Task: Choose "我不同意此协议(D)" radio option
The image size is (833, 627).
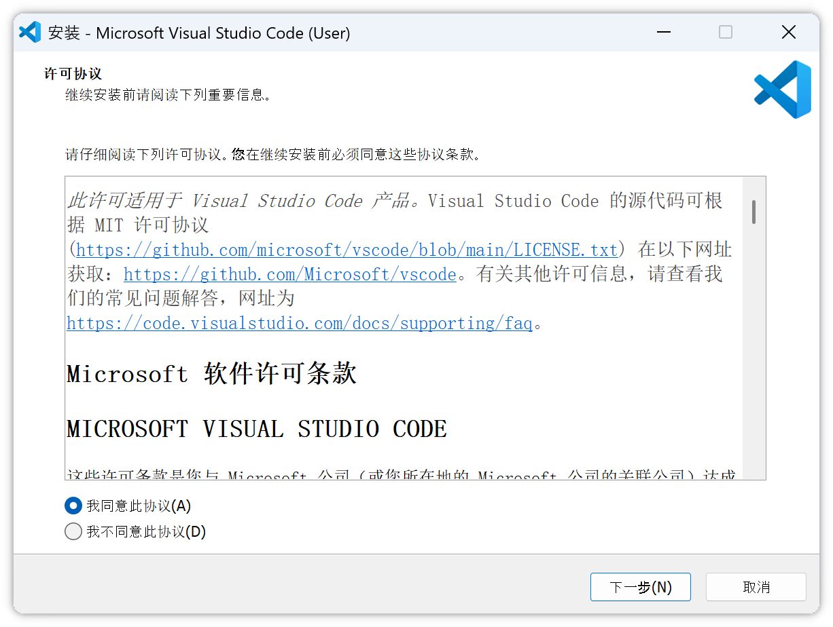Action: pyautogui.click(x=73, y=532)
